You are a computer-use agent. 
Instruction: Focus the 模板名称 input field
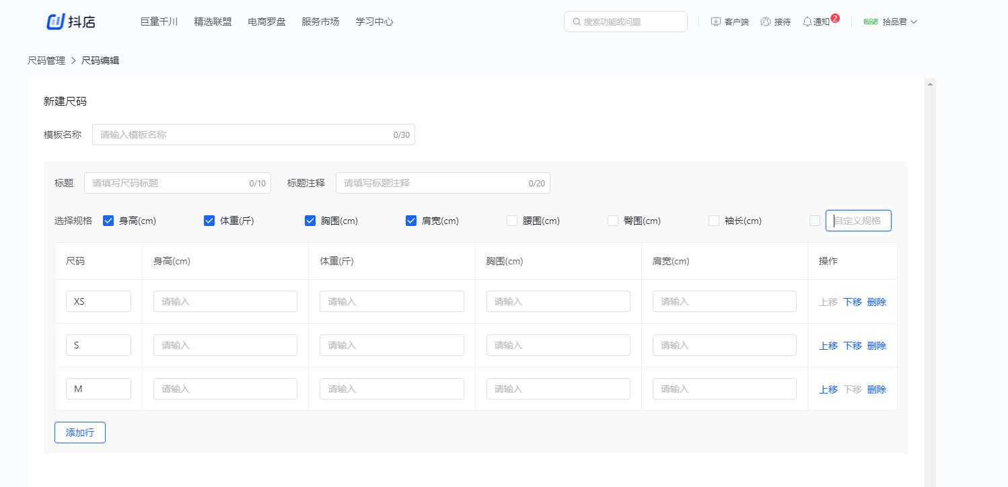254,135
